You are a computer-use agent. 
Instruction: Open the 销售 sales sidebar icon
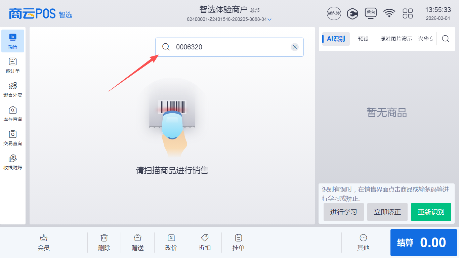13,41
